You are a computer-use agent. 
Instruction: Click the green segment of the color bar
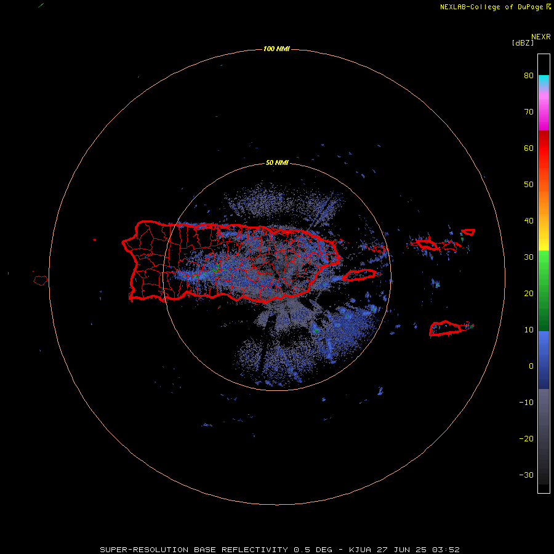[544, 291]
